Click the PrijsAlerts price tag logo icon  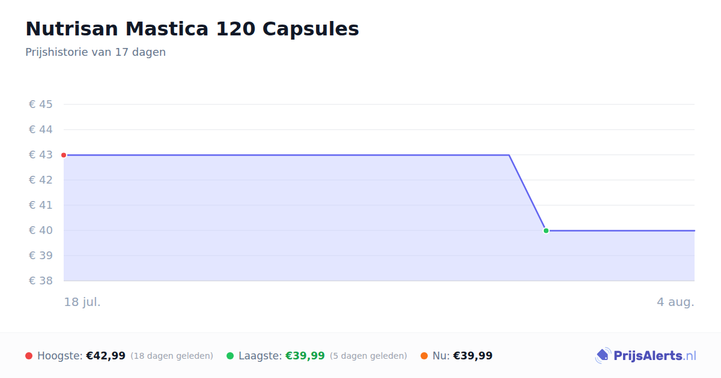pyautogui.click(x=603, y=356)
